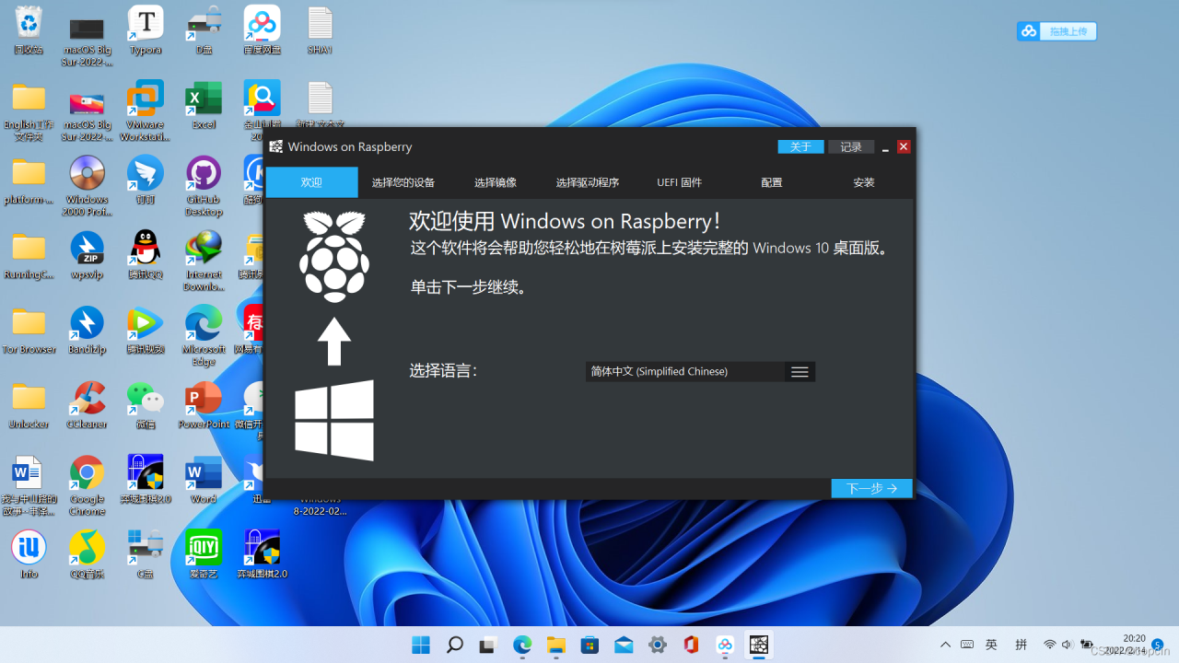Open the 记录 (Log) button
The image size is (1179, 663).
click(851, 147)
